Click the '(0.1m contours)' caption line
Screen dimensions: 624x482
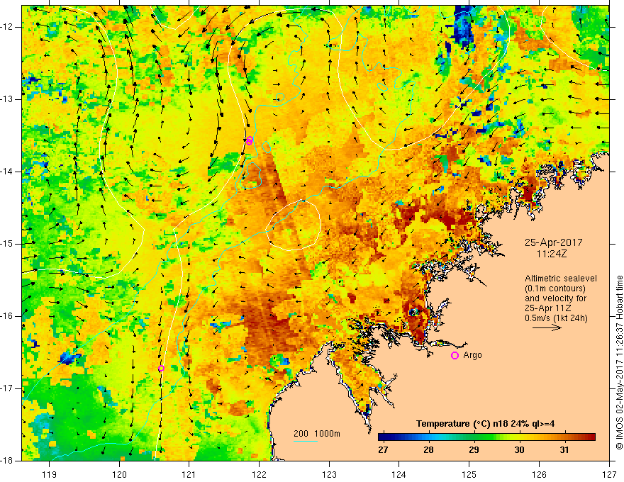pos(555,288)
